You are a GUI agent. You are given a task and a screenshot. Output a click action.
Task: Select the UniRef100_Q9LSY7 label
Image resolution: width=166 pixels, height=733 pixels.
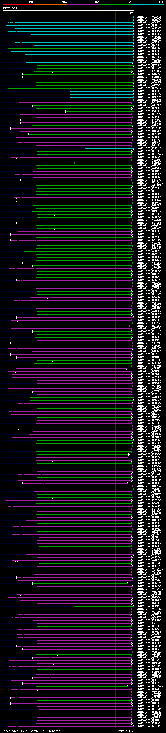pyautogui.click(x=149, y=683)
